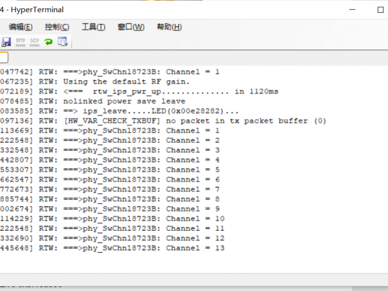Open the 窗口(W) menu
This screenshot has width=388, height=291.
pyautogui.click(x=131, y=27)
